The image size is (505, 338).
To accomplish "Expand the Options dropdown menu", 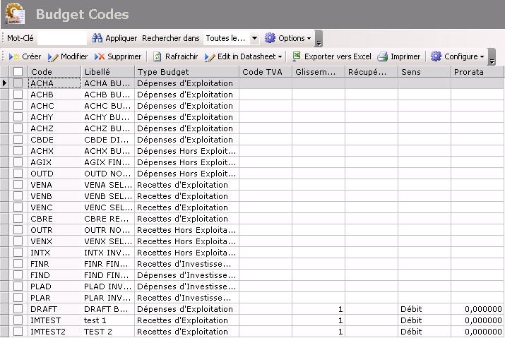I will [x=288, y=38].
